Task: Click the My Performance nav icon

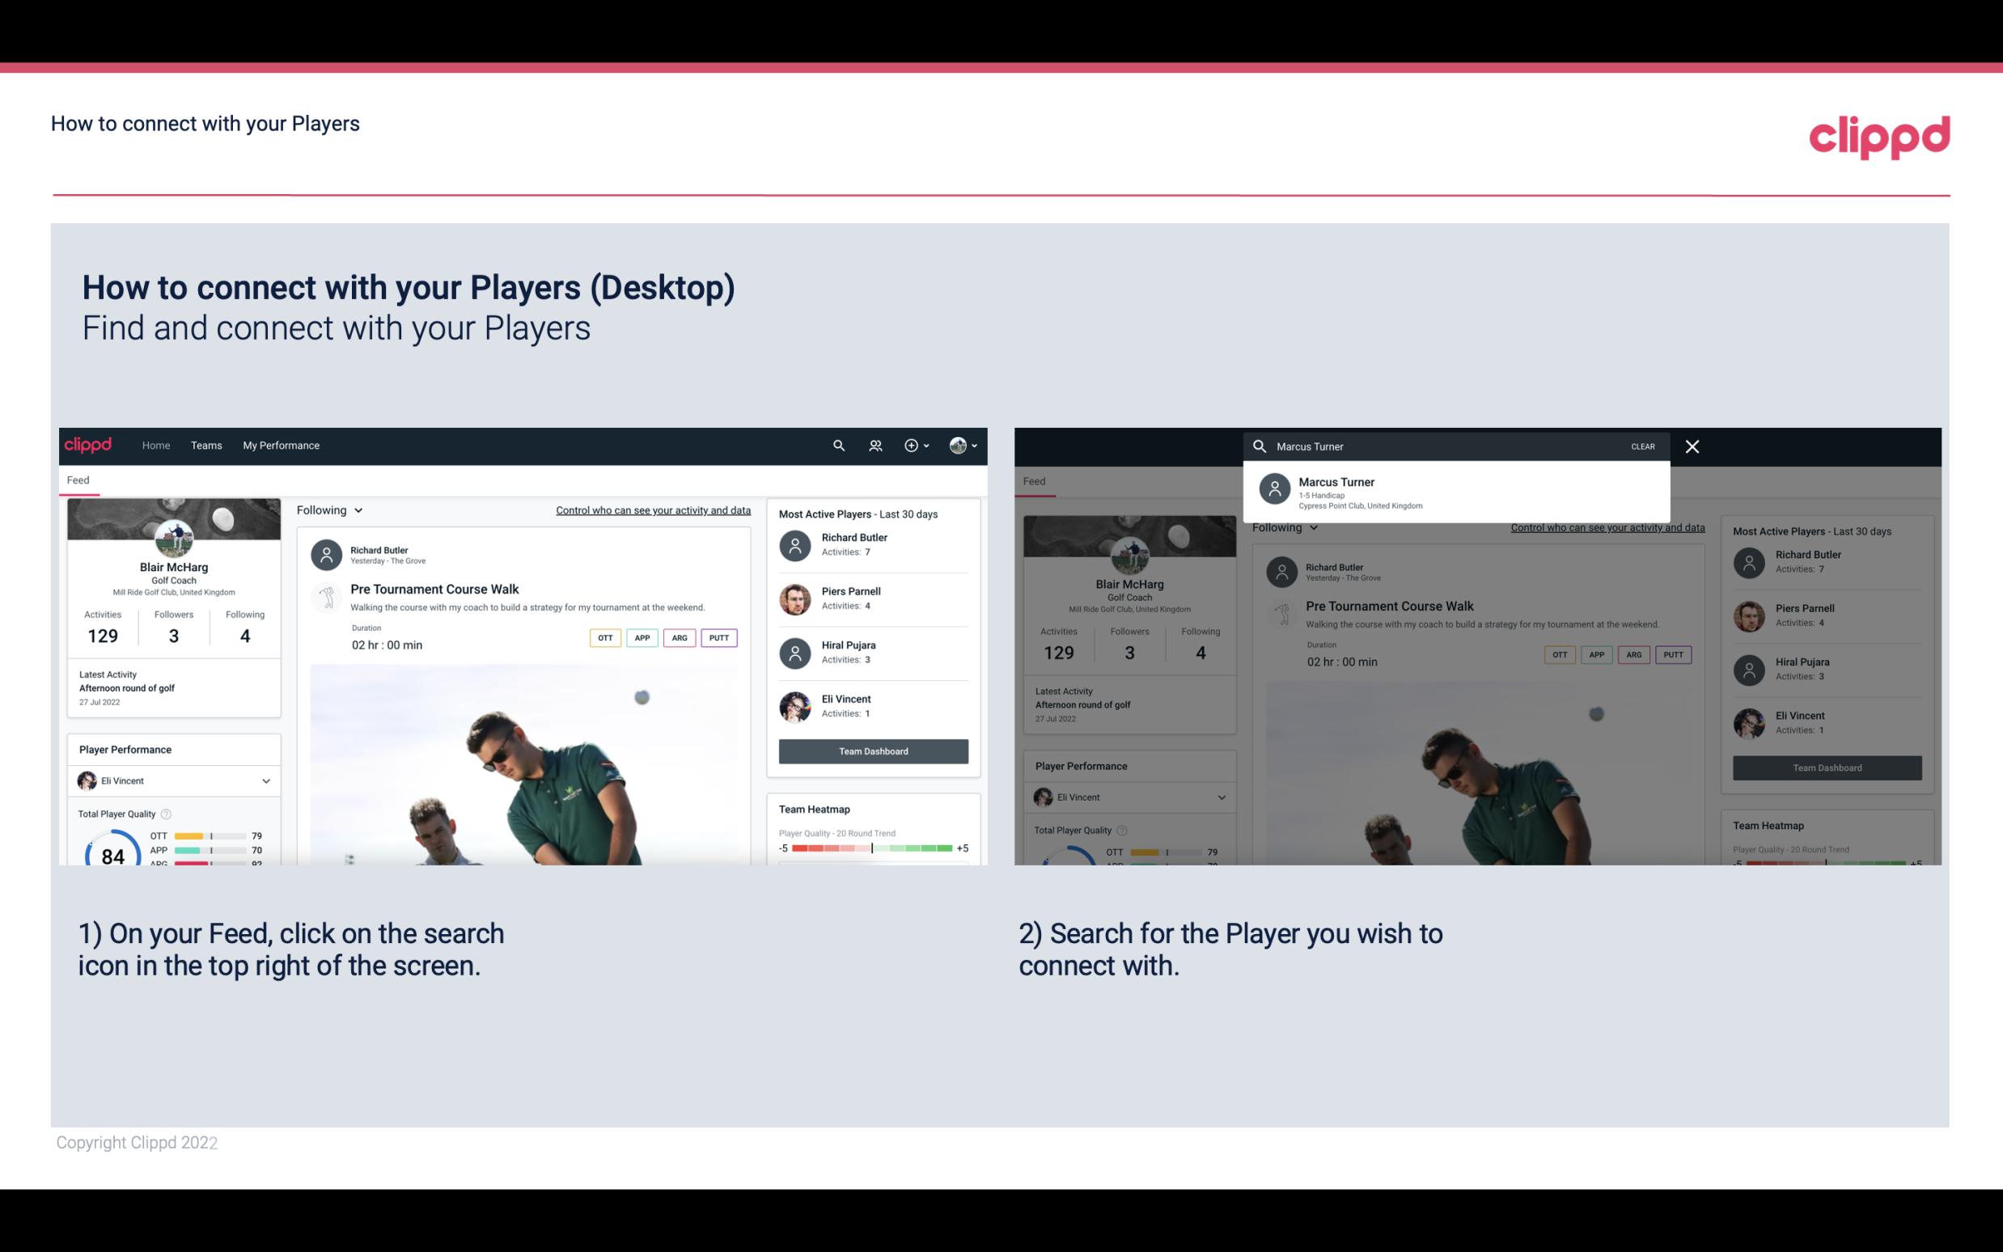Action: [x=280, y=446]
